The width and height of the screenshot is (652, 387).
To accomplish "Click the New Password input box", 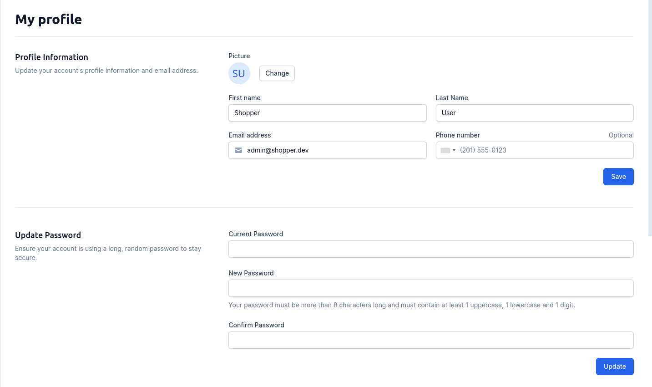I will (430, 288).
